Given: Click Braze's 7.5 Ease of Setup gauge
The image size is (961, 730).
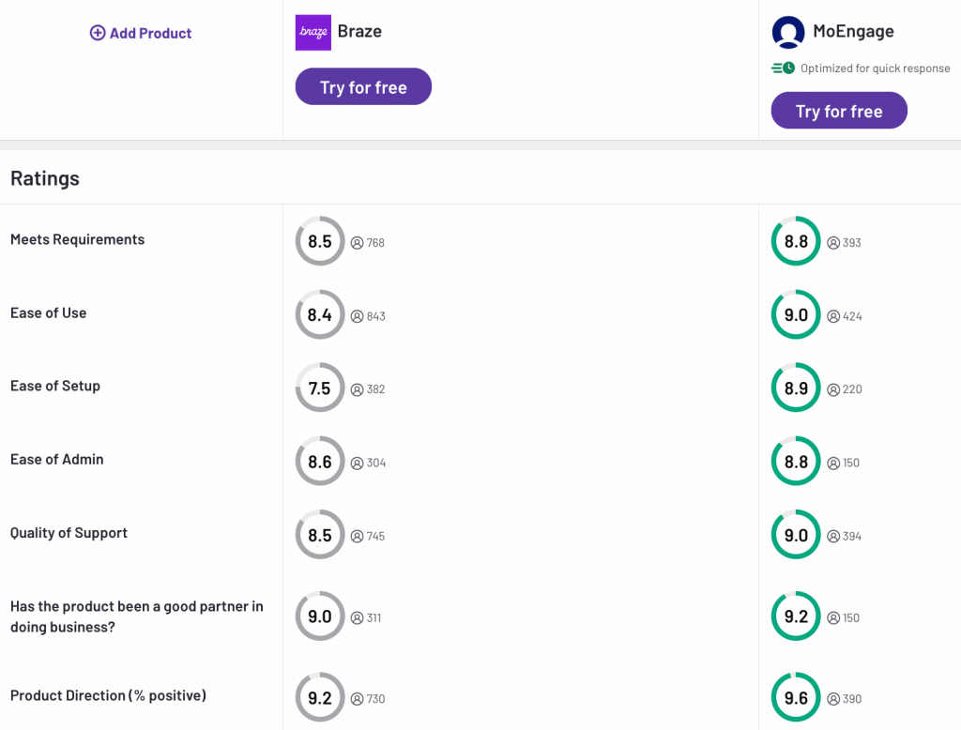Looking at the screenshot, I should click(320, 388).
